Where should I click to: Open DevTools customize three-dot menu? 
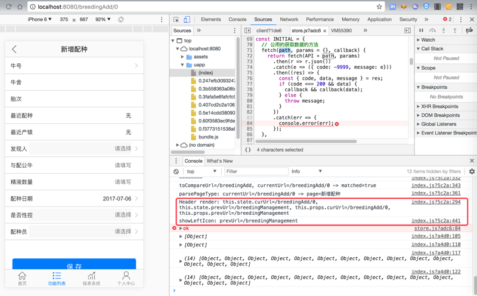coord(461,20)
